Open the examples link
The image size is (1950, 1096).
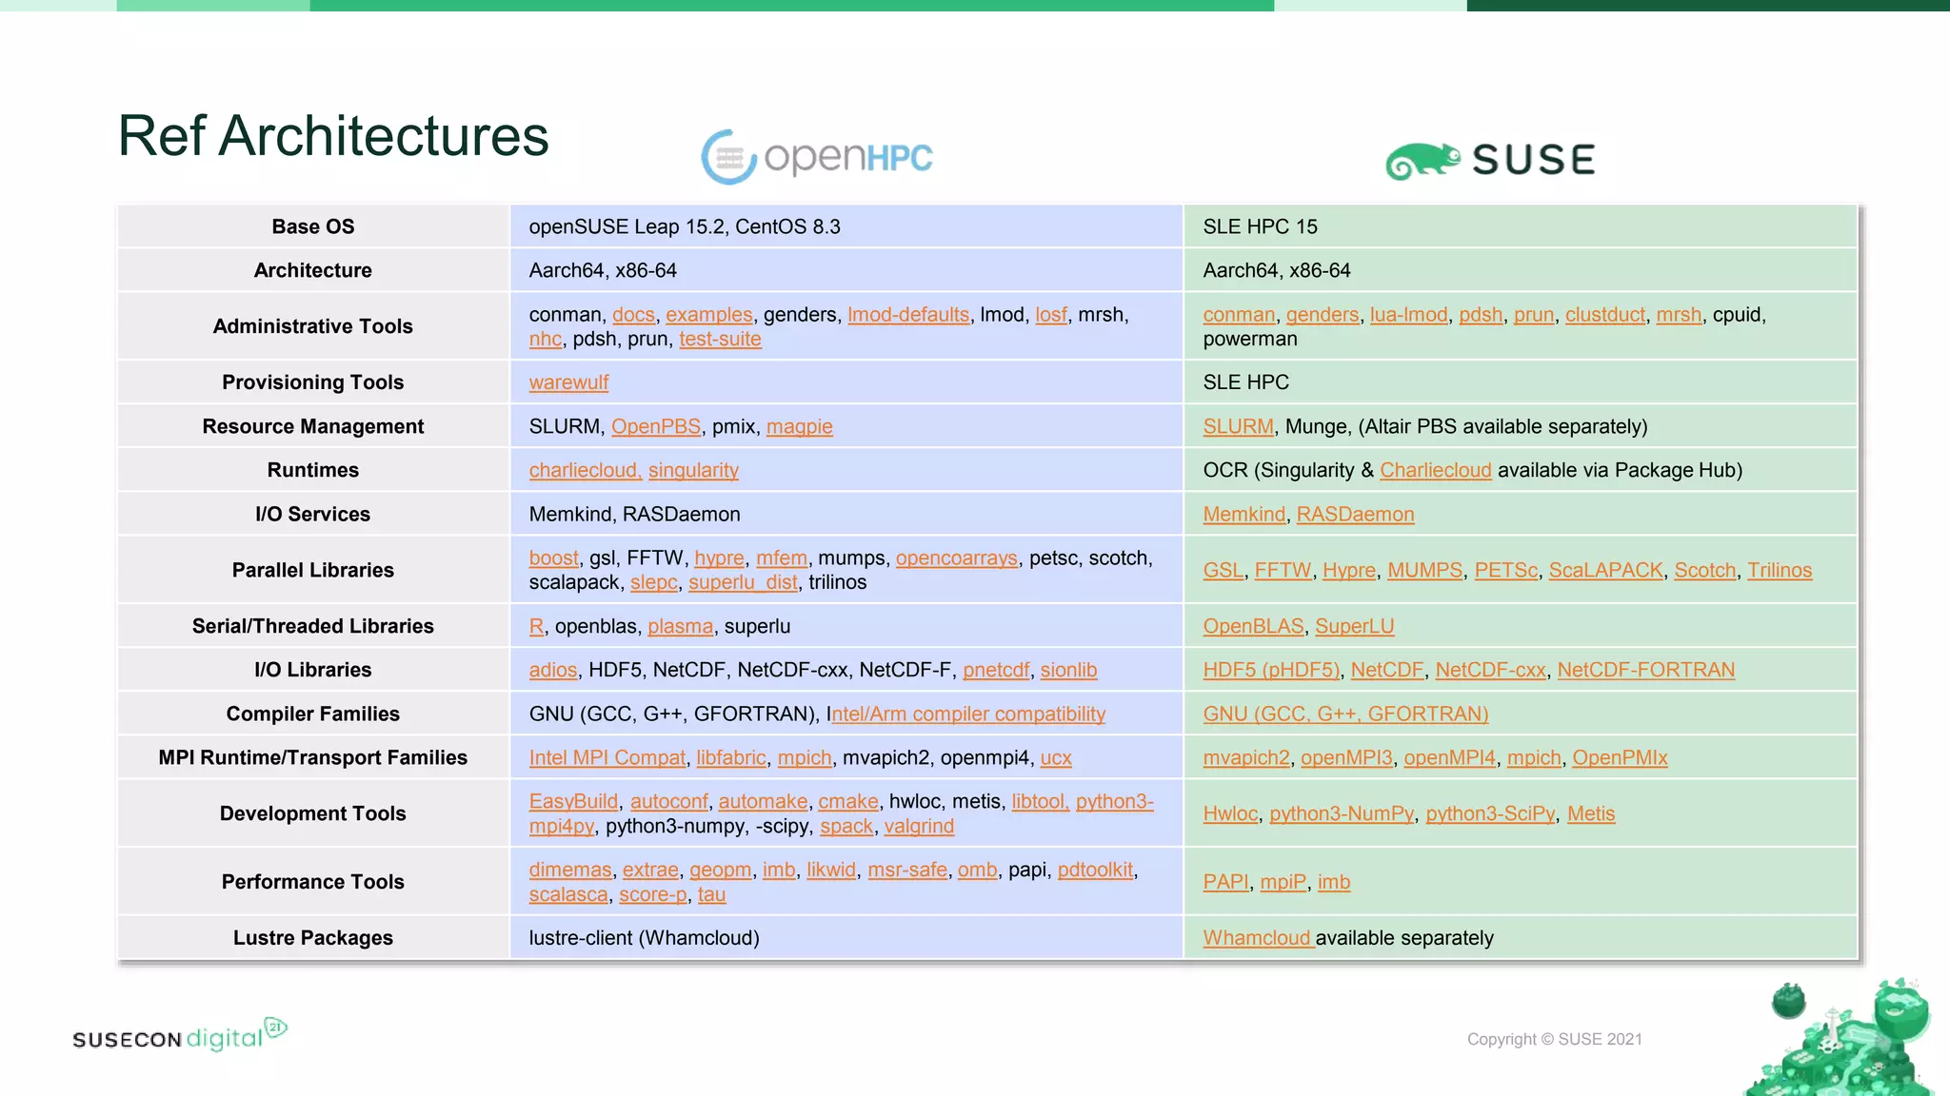709,315
